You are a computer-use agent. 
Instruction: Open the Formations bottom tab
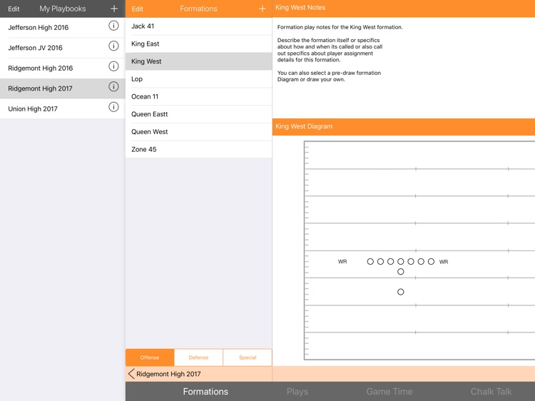205,392
